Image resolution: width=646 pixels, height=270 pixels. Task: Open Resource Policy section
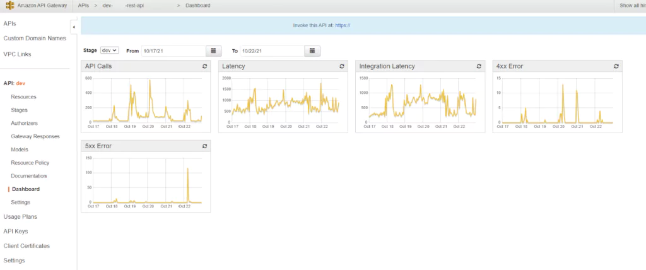(30, 163)
